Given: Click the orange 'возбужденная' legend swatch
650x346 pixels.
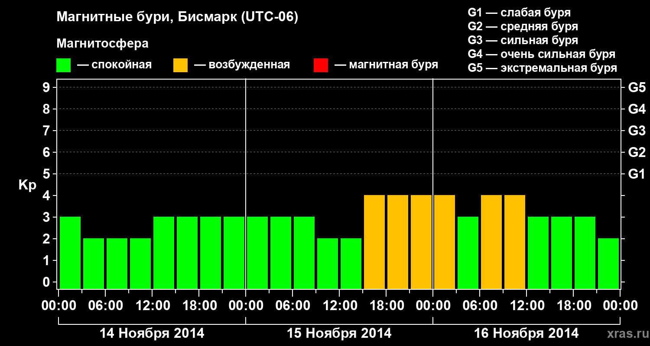Looking at the screenshot, I should click(x=180, y=65).
